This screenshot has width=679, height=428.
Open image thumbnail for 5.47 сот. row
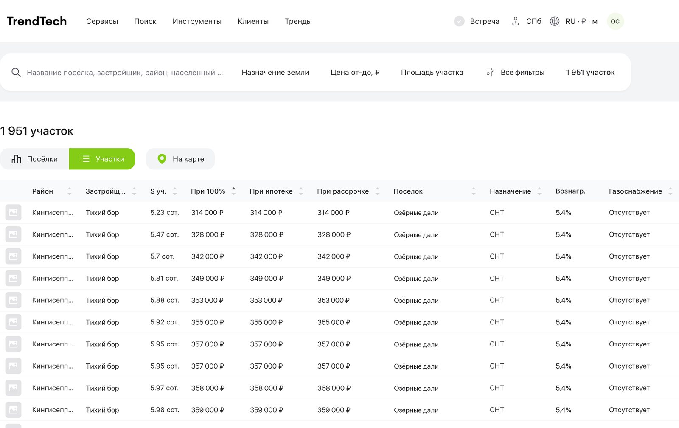pos(13,234)
